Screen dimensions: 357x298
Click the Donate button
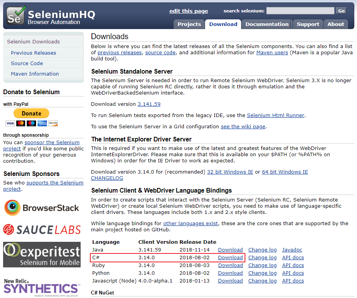pyautogui.click(x=31, y=113)
